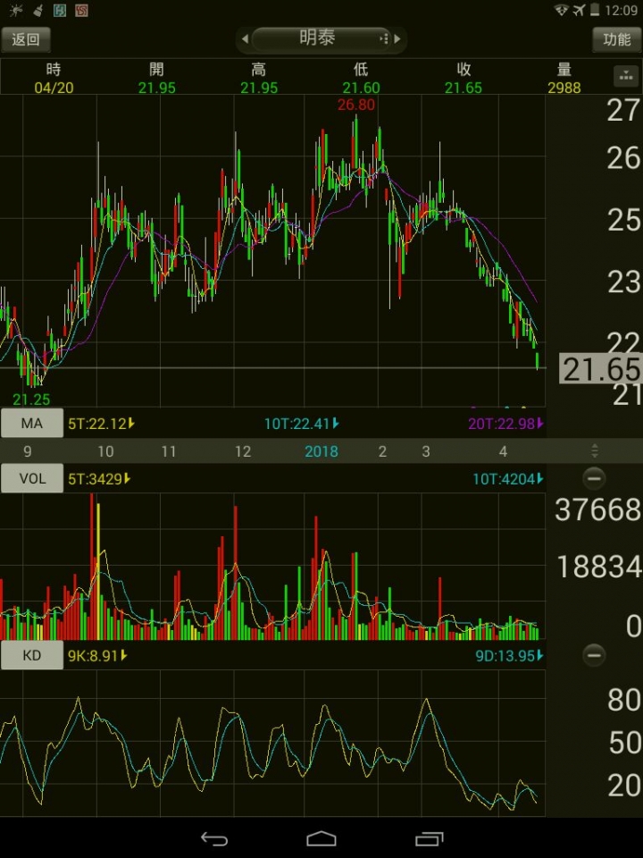Expand the 5T:3429 volume average setting
This screenshot has width=643, height=858.
(x=99, y=479)
